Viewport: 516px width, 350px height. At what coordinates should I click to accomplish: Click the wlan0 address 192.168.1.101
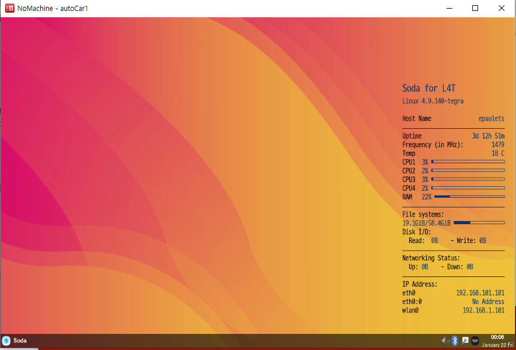coord(483,310)
